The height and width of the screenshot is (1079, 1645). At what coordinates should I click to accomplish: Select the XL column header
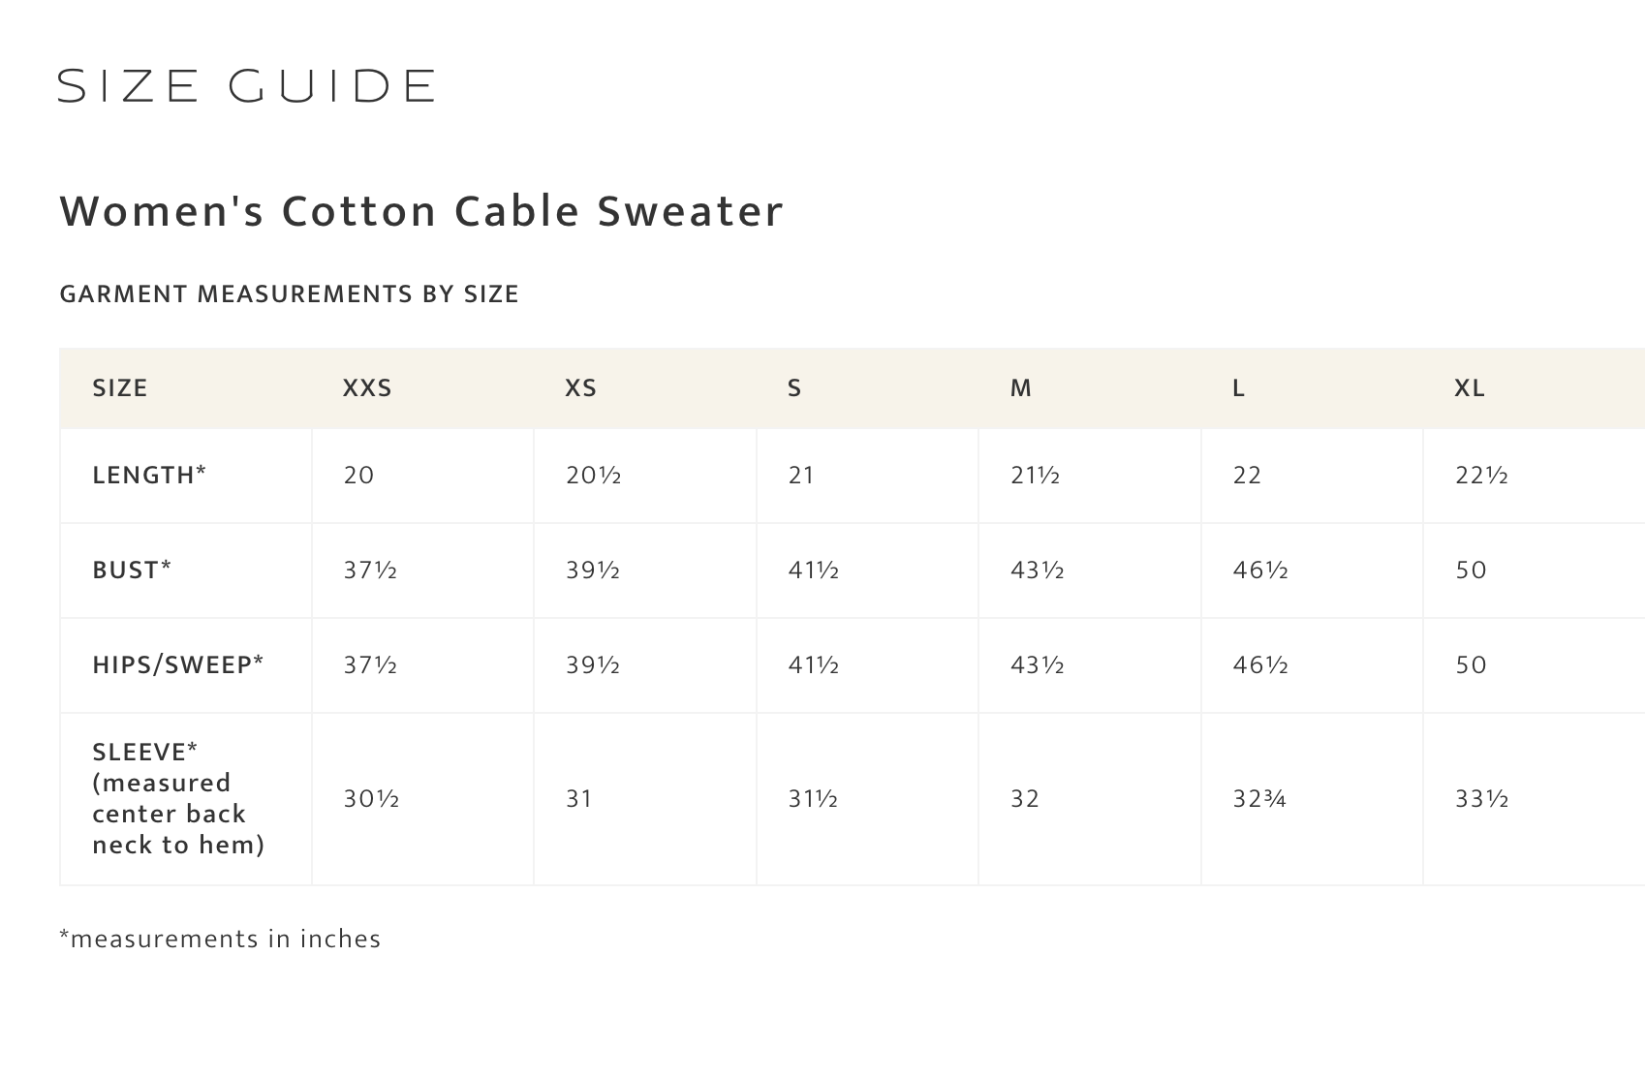click(1469, 388)
